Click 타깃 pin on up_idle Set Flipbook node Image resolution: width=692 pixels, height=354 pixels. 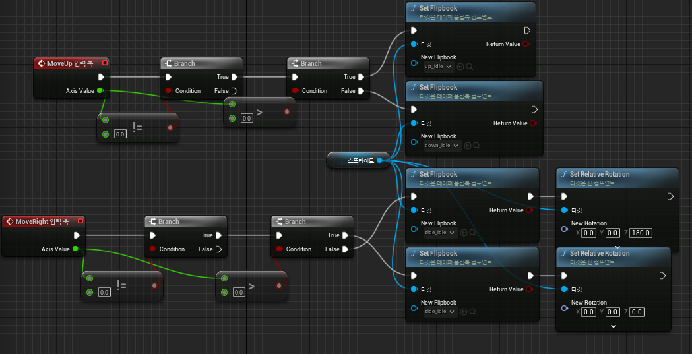[414, 44]
